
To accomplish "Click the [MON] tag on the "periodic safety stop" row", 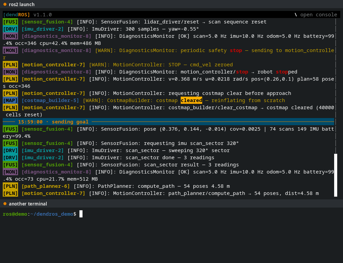I will coord(10,50).
